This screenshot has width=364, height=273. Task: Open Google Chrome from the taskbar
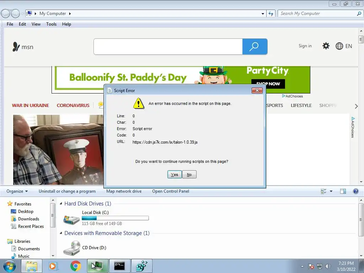[75, 266]
